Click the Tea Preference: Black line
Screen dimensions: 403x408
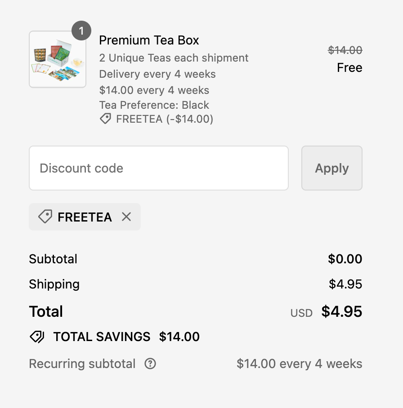point(154,105)
